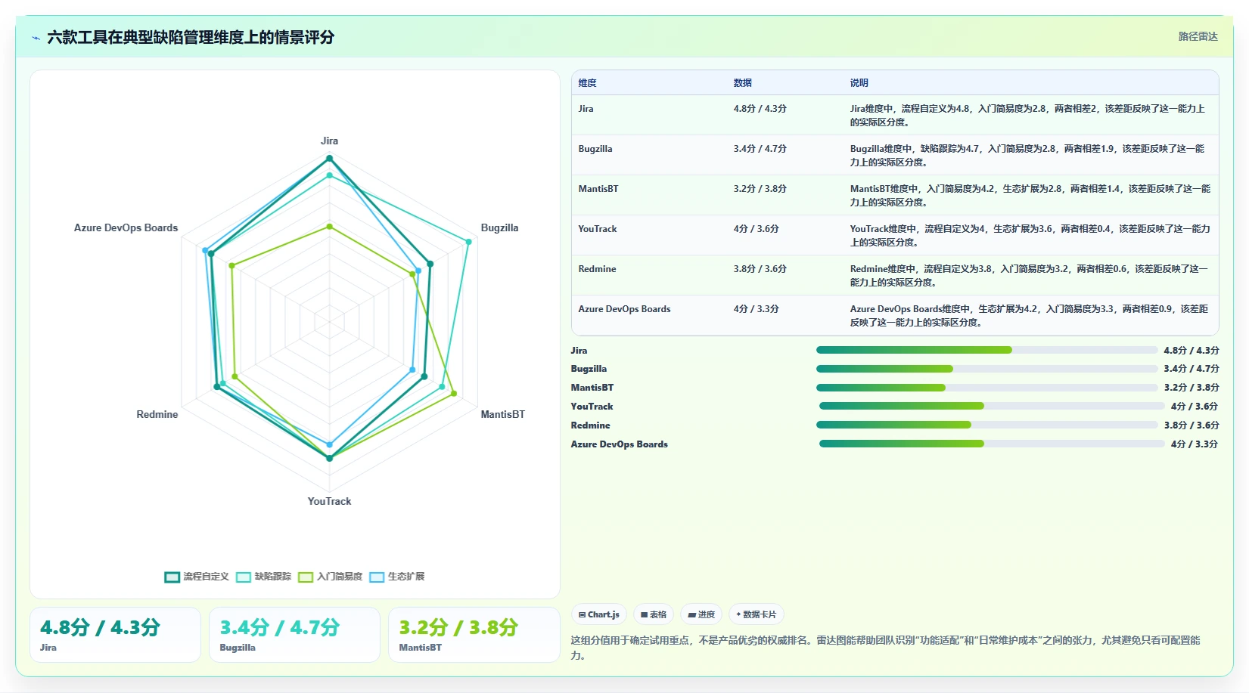Image resolution: width=1249 pixels, height=693 pixels.
Task: Click the table value 3.4分 / 4.7分
Action: pos(760,149)
